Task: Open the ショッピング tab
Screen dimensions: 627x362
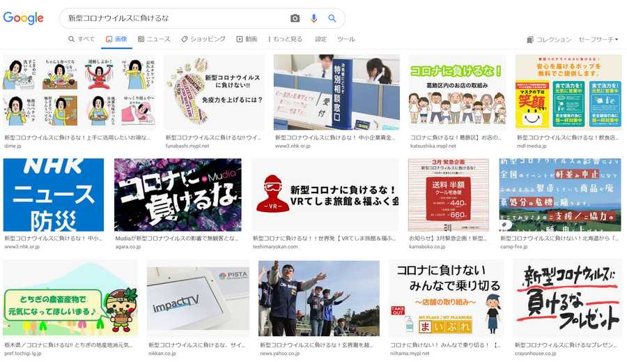Action: tap(203, 39)
